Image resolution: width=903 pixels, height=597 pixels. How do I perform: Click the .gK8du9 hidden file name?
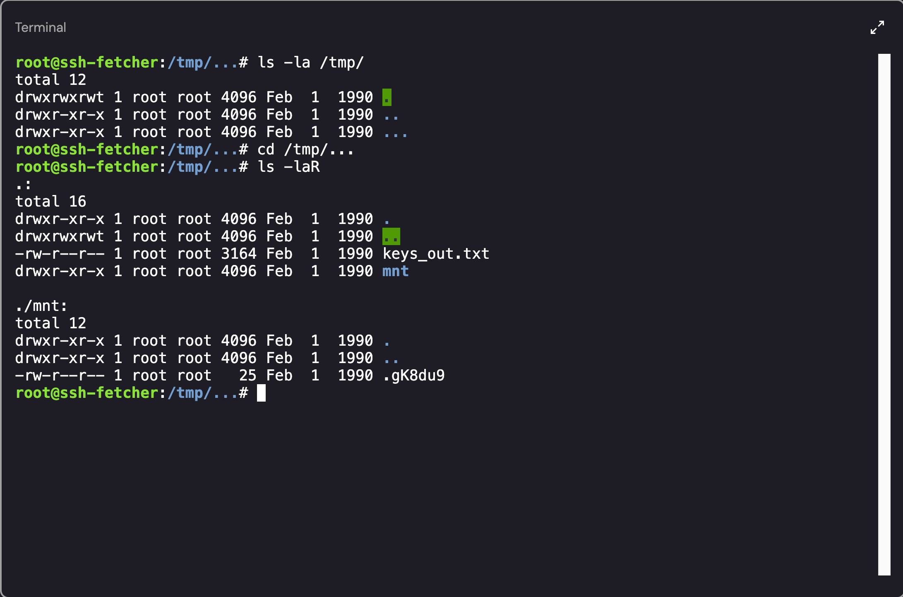pyautogui.click(x=413, y=376)
